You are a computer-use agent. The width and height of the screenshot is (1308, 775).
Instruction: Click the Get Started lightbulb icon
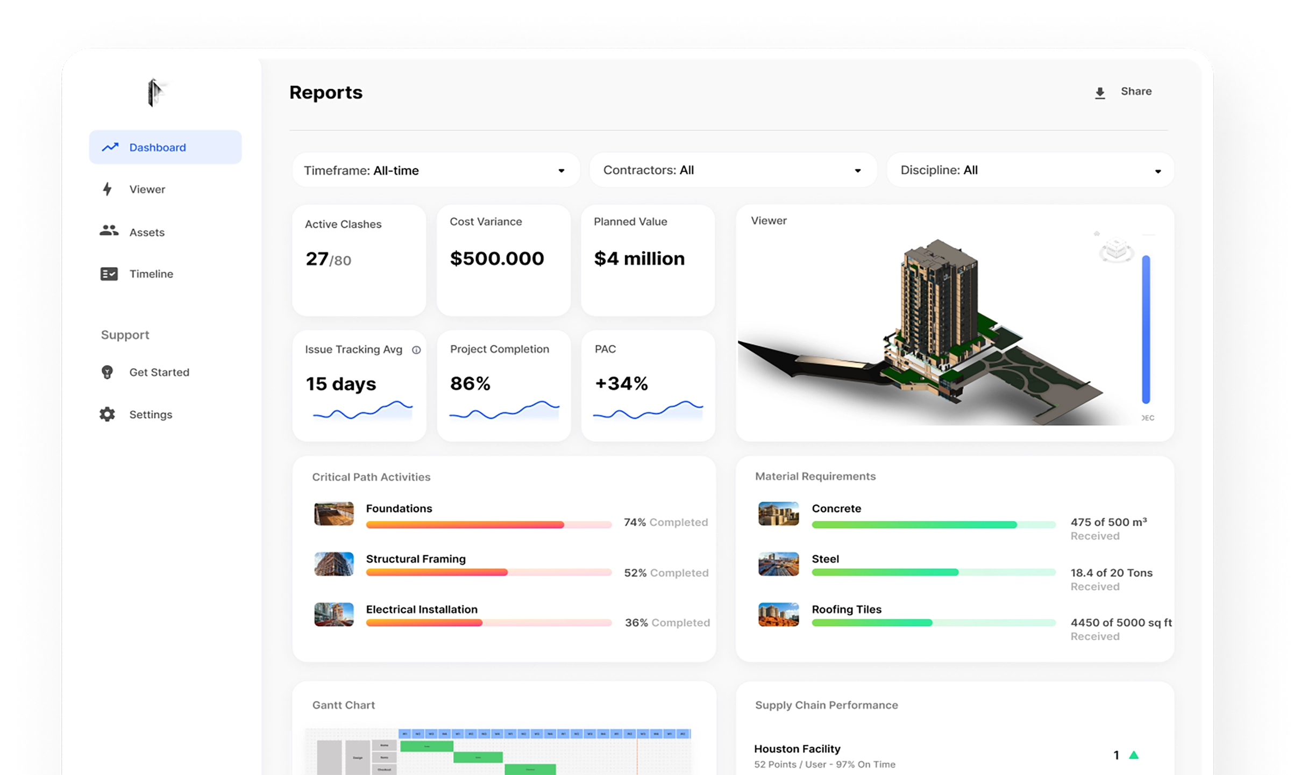click(x=107, y=372)
